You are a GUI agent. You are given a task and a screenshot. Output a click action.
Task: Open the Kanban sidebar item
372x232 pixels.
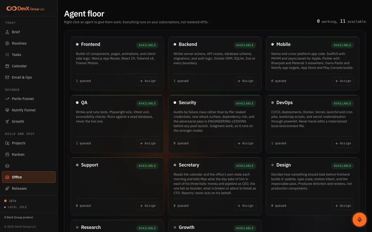[x=29, y=154]
